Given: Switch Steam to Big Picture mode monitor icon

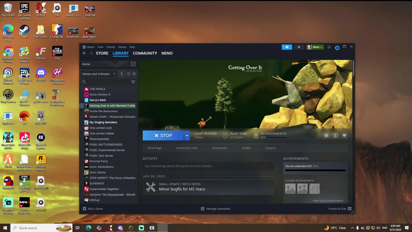Looking at the screenshot, I should click(329, 47).
